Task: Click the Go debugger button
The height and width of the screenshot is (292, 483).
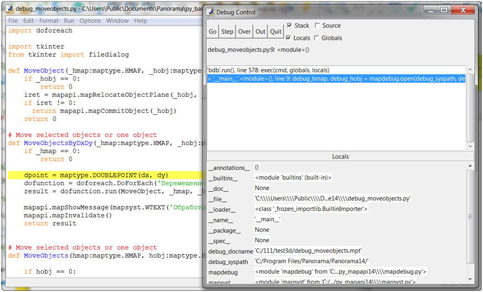Action: point(213,32)
